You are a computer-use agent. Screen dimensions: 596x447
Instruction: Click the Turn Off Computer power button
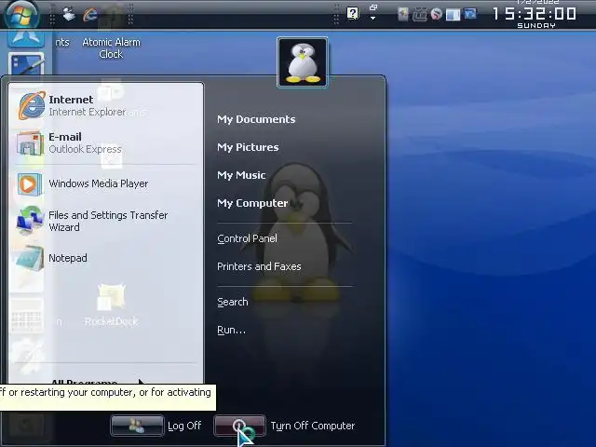[x=239, y=426]
